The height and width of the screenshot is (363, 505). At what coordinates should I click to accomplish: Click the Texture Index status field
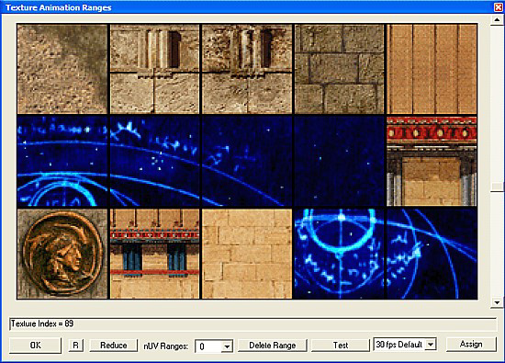point(252,323)
